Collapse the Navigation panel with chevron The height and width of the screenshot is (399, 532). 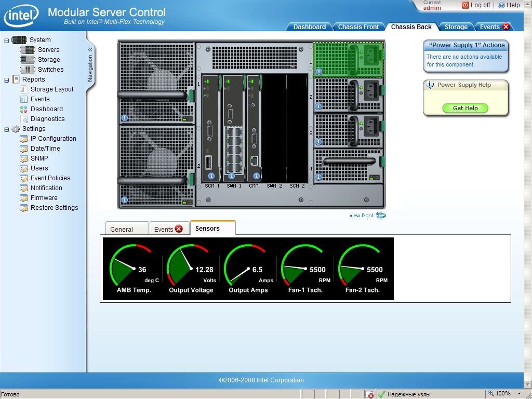[x=90, y=50]
